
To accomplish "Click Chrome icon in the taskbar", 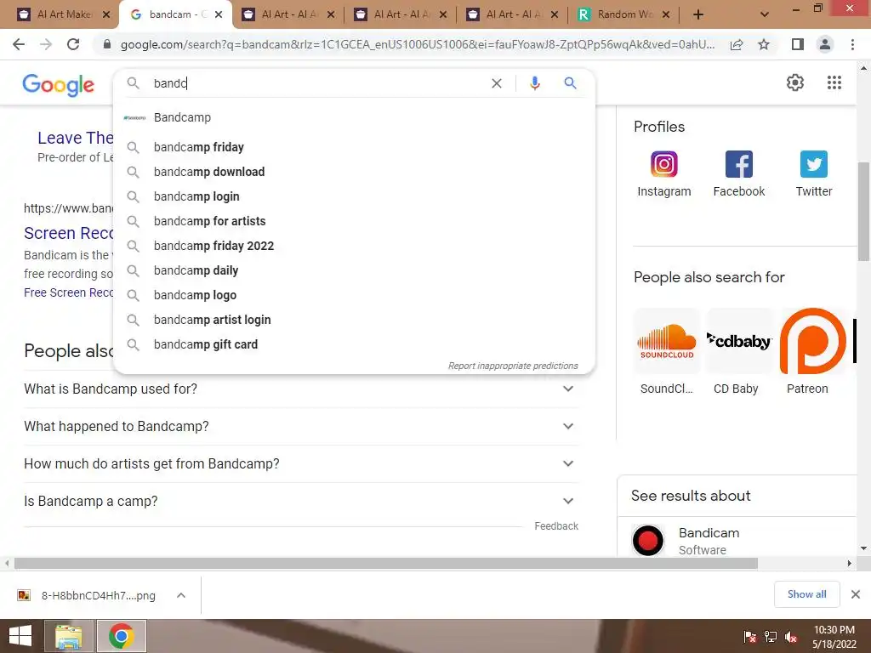I will tap(121, 636).
